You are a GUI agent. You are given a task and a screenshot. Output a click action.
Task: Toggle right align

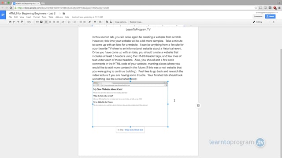pos(54,22)
